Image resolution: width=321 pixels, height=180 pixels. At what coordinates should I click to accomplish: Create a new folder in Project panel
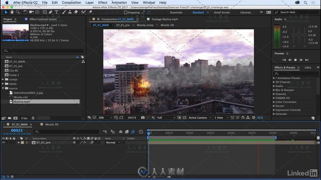coord(10,118)
